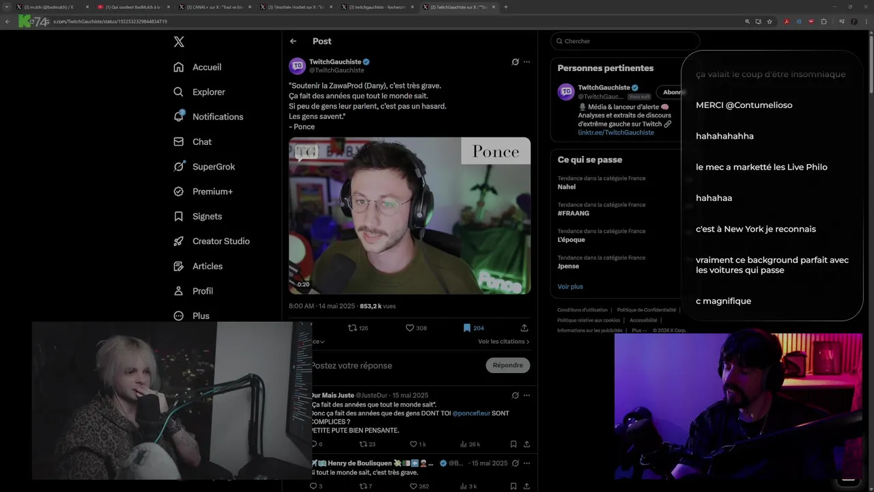Repost the main post (126)
The height and width of the screenshot is (492, 874).
pos(358,328)
